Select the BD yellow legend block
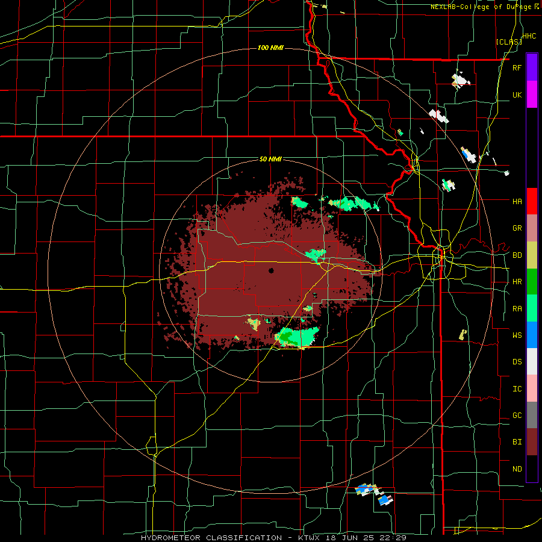 (x=532, y=255)
